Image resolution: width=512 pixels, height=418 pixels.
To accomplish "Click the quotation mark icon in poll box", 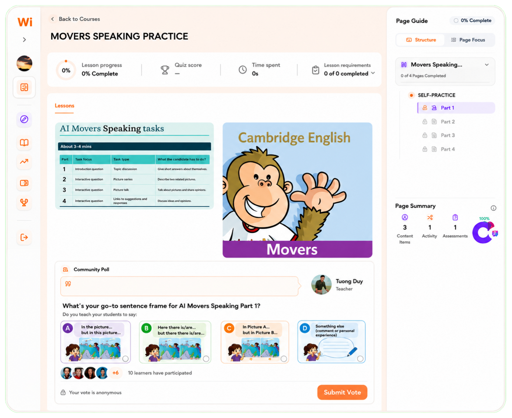I will pos(68,284).
